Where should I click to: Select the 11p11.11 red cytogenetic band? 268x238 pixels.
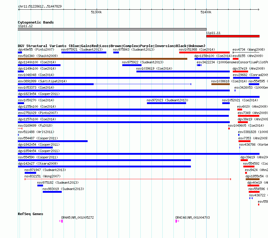(x=233, y=36)
